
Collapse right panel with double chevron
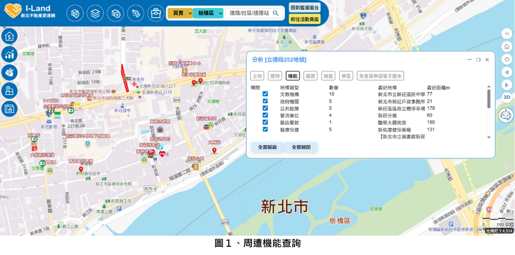click(507, 34)
